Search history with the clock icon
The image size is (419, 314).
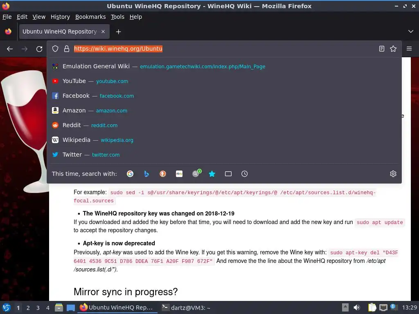click(245, 174)
